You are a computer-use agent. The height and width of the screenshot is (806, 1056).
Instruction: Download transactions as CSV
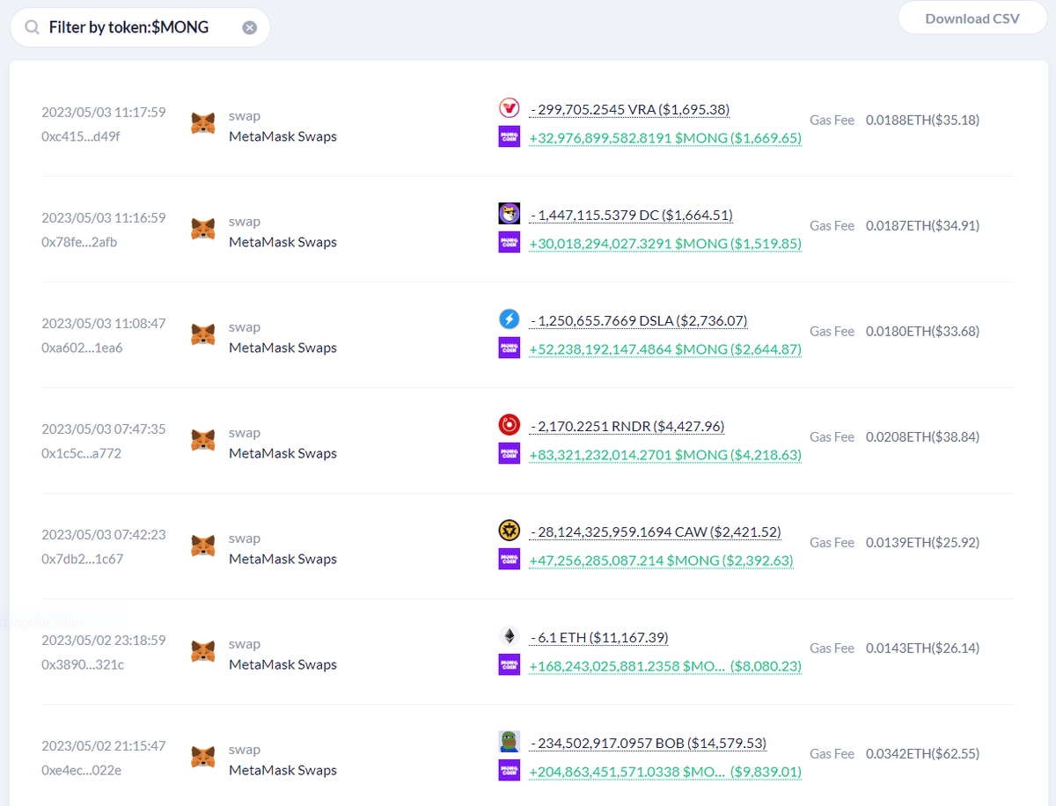[972, 18]
